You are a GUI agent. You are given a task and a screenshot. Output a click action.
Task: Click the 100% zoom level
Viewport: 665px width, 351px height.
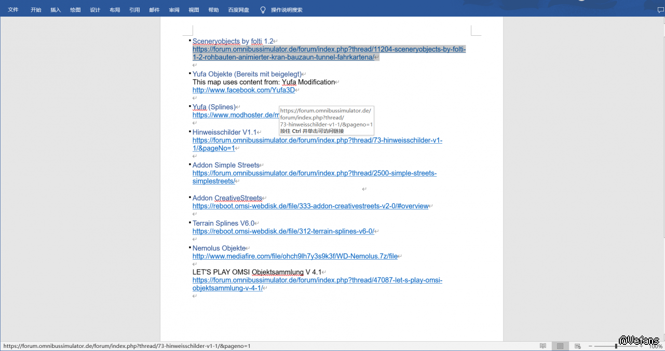656,346
